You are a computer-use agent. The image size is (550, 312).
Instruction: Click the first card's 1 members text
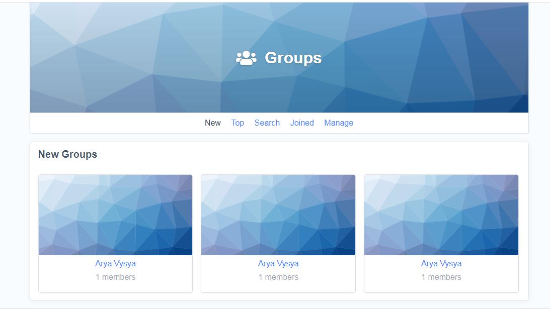point(115,277)
